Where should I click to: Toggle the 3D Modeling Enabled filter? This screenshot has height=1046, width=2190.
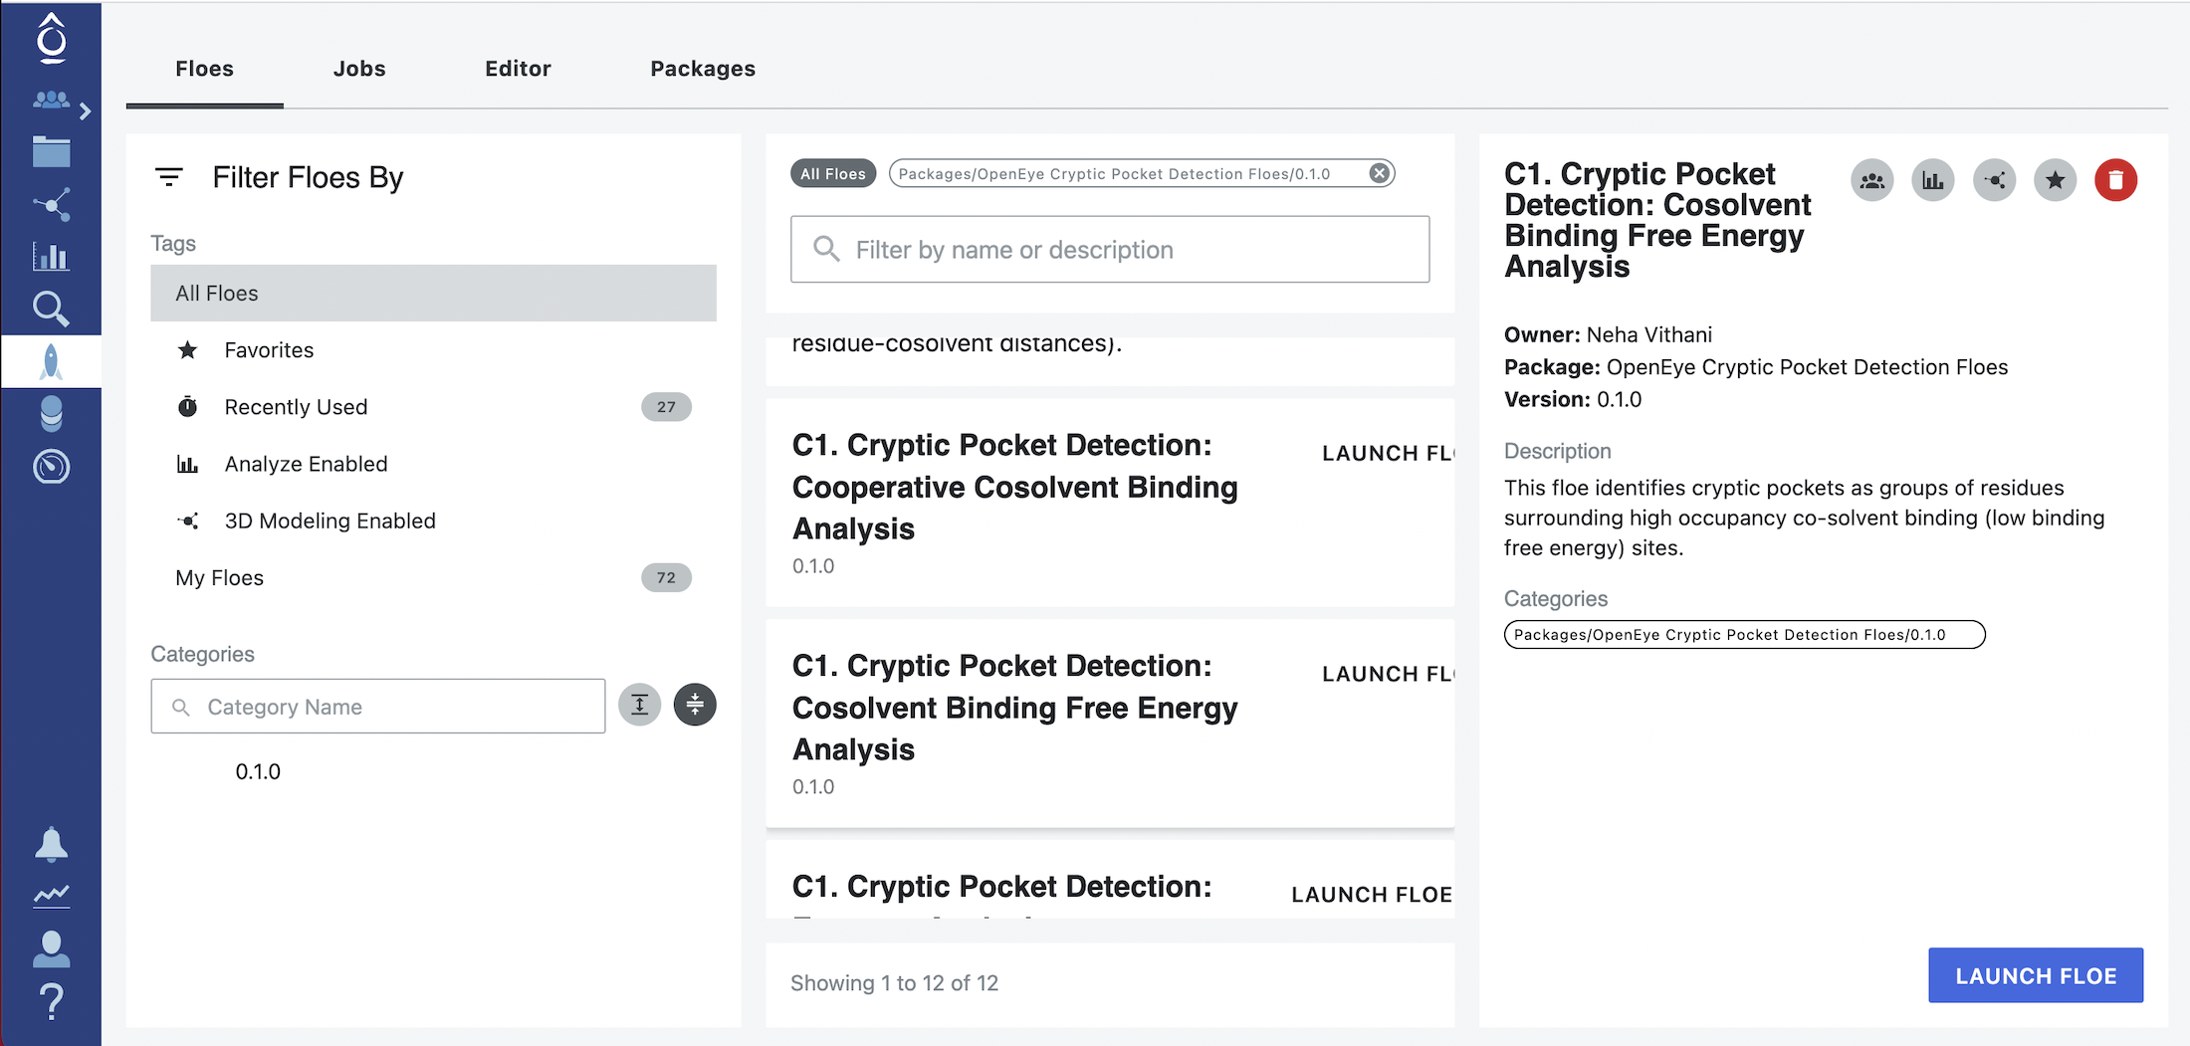pos(329,520)
